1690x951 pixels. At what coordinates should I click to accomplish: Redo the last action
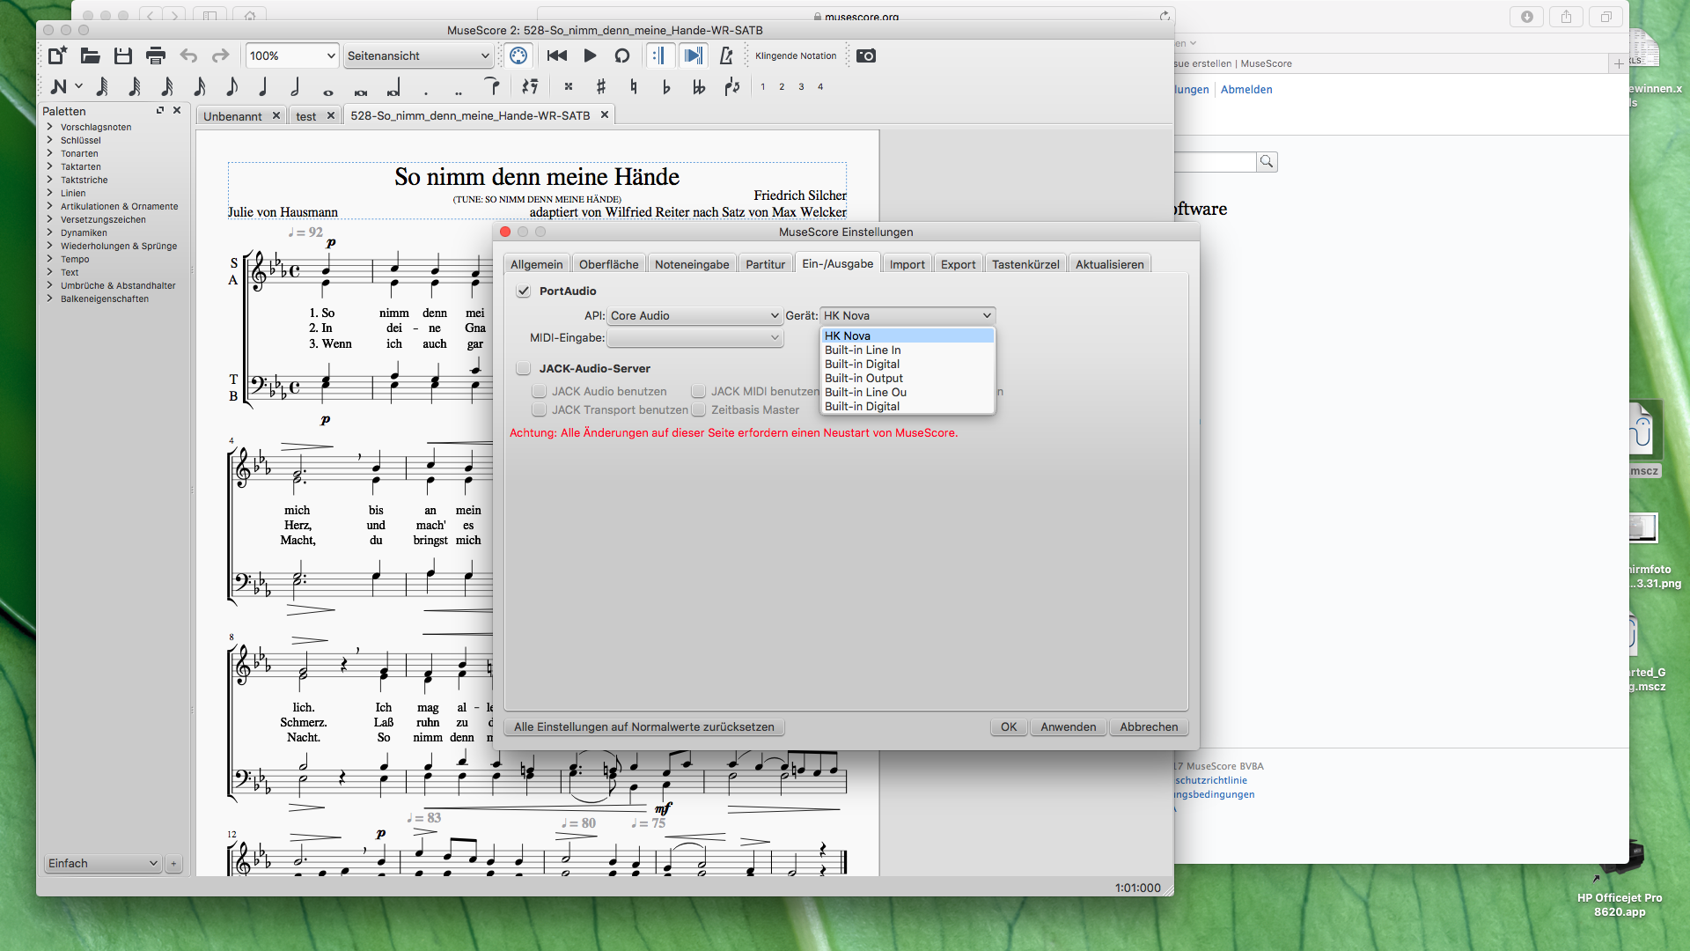tap(220, 55)
